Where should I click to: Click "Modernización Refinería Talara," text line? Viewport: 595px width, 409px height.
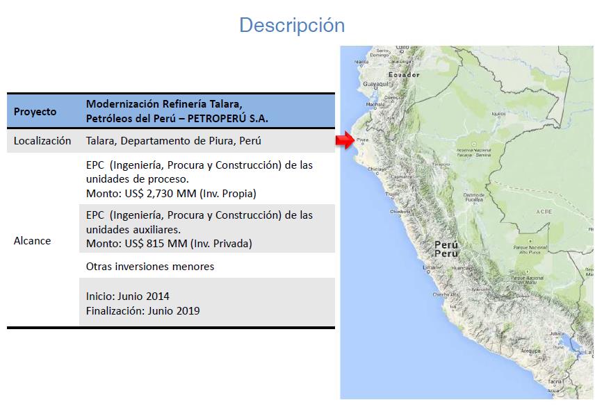164,104
